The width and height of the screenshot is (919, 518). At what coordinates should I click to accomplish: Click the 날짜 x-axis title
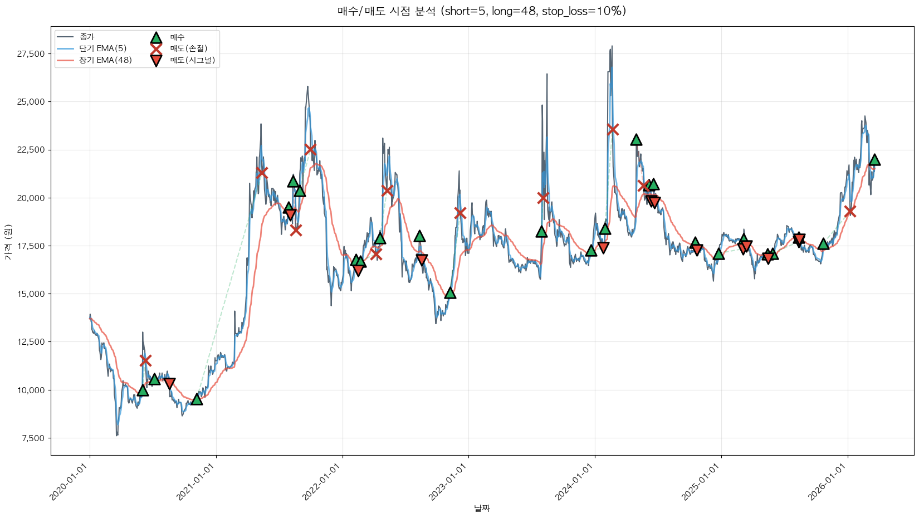pos(482,508)
